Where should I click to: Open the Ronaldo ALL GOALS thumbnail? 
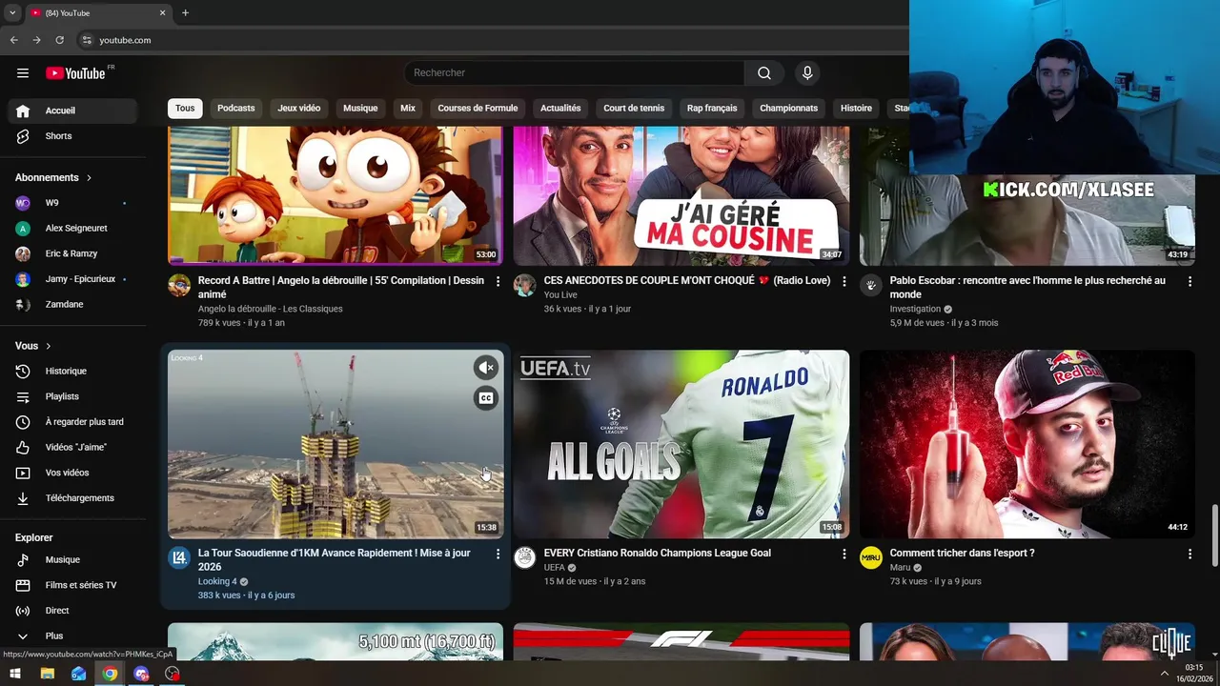(681, 444)
